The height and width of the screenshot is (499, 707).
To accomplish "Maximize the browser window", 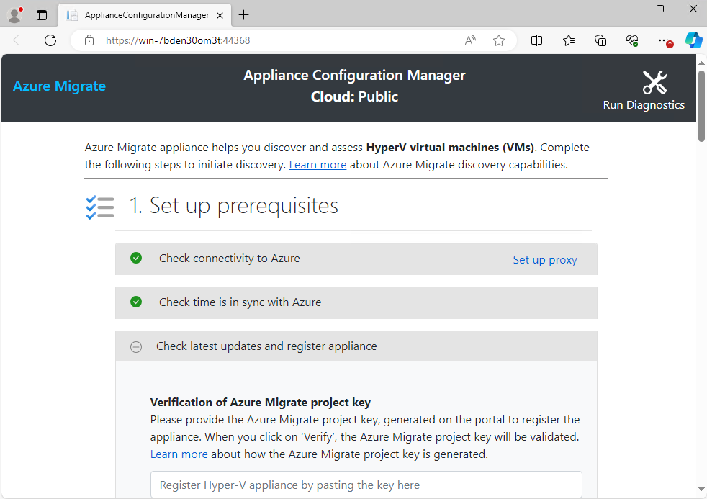I will (660, 9).
